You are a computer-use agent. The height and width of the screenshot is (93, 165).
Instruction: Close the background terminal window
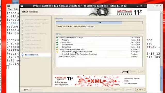tap(161, 6)
